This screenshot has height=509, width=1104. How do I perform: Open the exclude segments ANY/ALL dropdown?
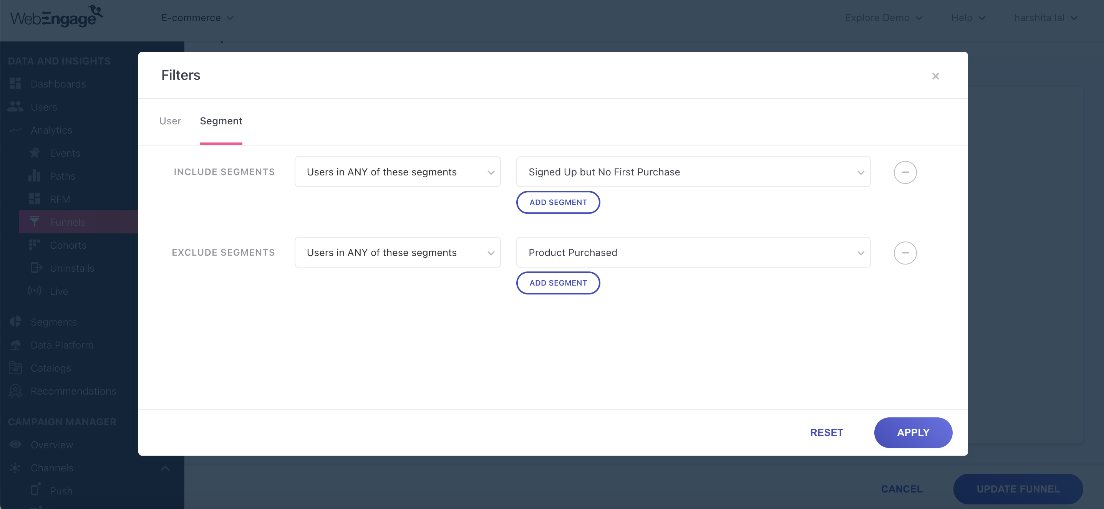[397, 253]
